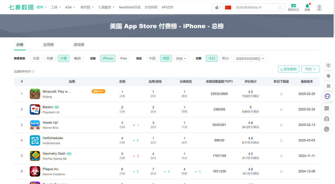Open 会员特权 menu item

[x=151, y=7]
